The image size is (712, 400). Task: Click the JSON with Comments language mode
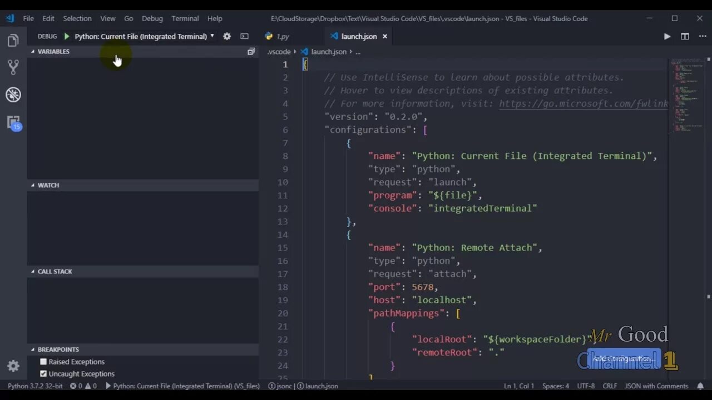click(x=656, y=386)
